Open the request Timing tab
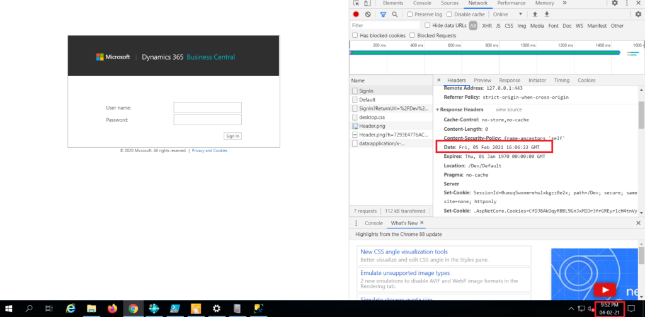The height and width of the screenshot is (317, 645). coord(561,80)
